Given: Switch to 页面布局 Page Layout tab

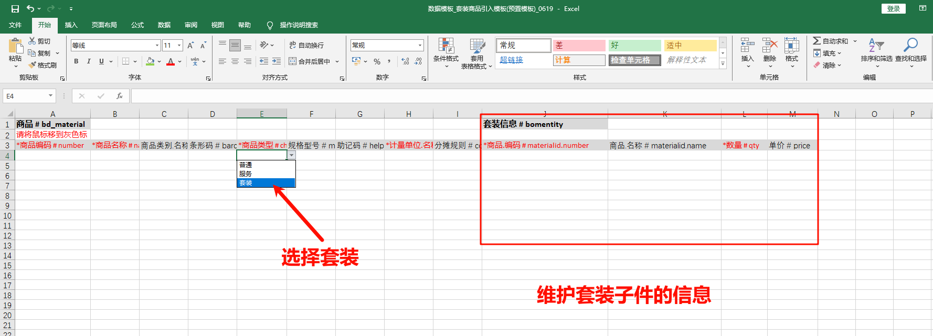Looking at the screenshot, I should pyautogui.click(x=104, y=25).
